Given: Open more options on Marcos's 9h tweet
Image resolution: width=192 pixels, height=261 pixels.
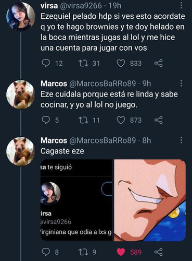Looking at the screenshot, I should click(181, 84).
